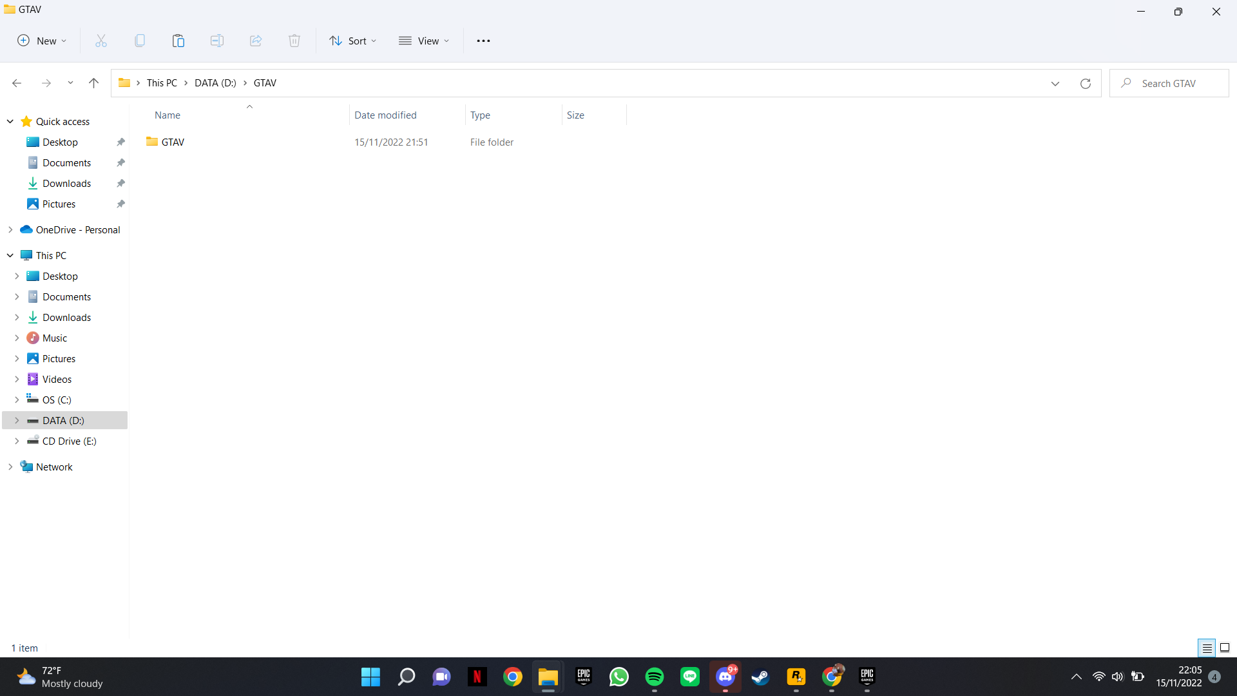Switch to details view layout icon
Viewport: 1237px width, 696px height.
click(x=1207, y=648)
